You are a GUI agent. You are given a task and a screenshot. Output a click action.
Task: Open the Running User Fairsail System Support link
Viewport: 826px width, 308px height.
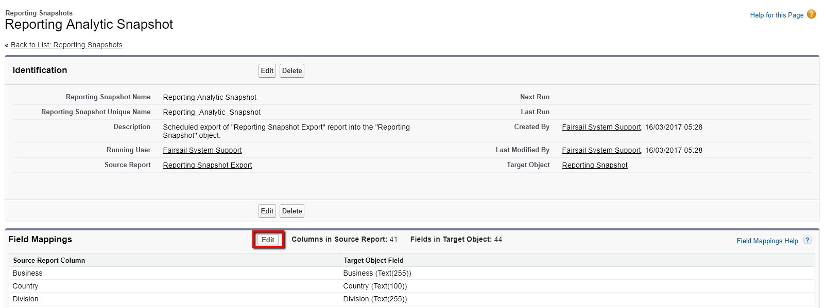202,150
